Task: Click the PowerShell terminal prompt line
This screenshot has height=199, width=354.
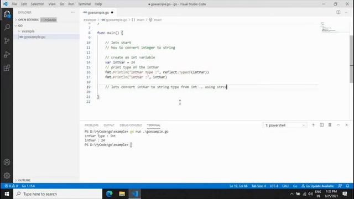Action: coord(108,145)
